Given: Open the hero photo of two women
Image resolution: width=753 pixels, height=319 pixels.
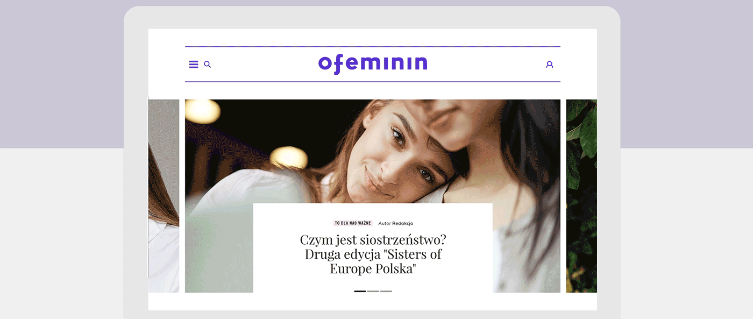Looking at the screenshot, I should click(x=373, y=152).
